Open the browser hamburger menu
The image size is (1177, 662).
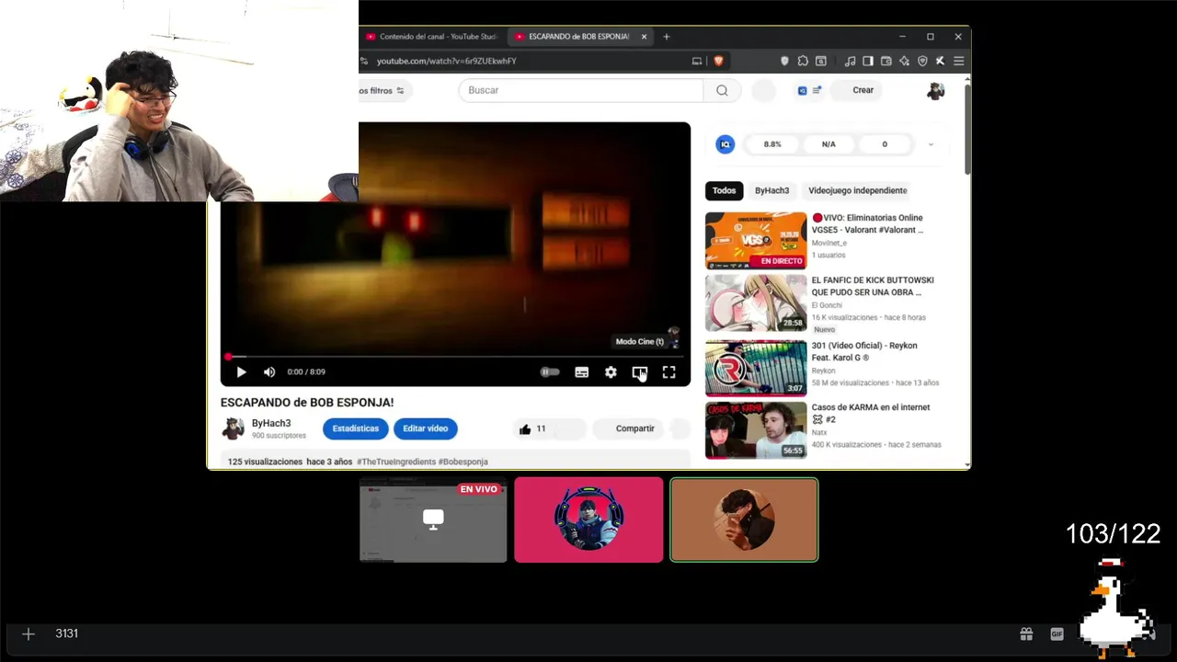[958, 61]
